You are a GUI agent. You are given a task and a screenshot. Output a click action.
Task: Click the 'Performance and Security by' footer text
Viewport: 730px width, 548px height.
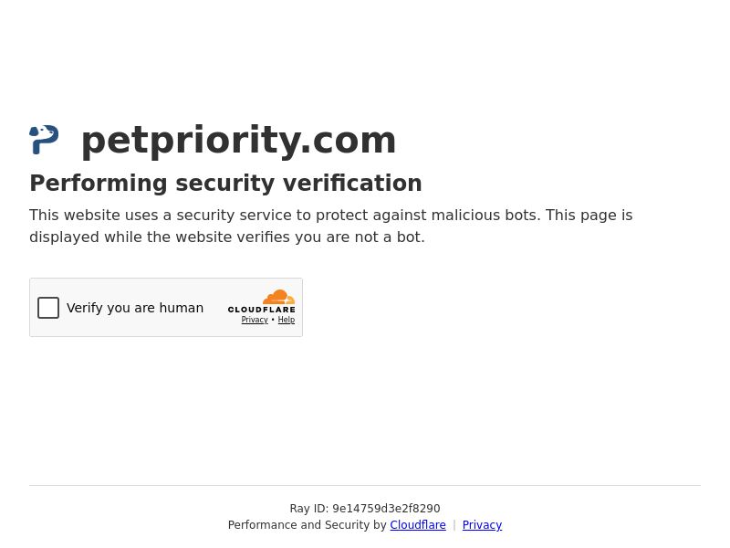(x=308, y=525)
